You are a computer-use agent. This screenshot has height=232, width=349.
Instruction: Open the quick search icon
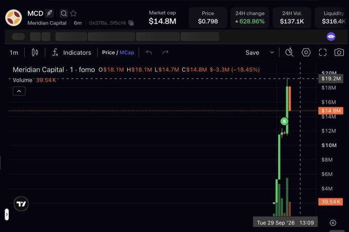289,52
